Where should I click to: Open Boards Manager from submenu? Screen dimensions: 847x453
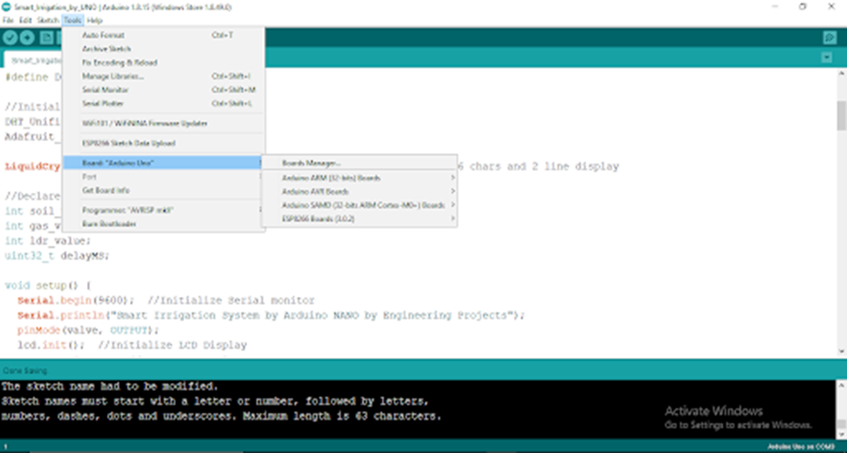(x=359, y=163)
